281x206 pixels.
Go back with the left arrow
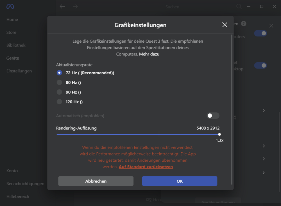[62, 7]
